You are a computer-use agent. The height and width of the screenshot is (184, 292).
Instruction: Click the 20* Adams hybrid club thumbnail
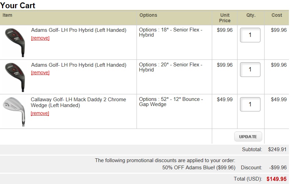coord(15,77)
